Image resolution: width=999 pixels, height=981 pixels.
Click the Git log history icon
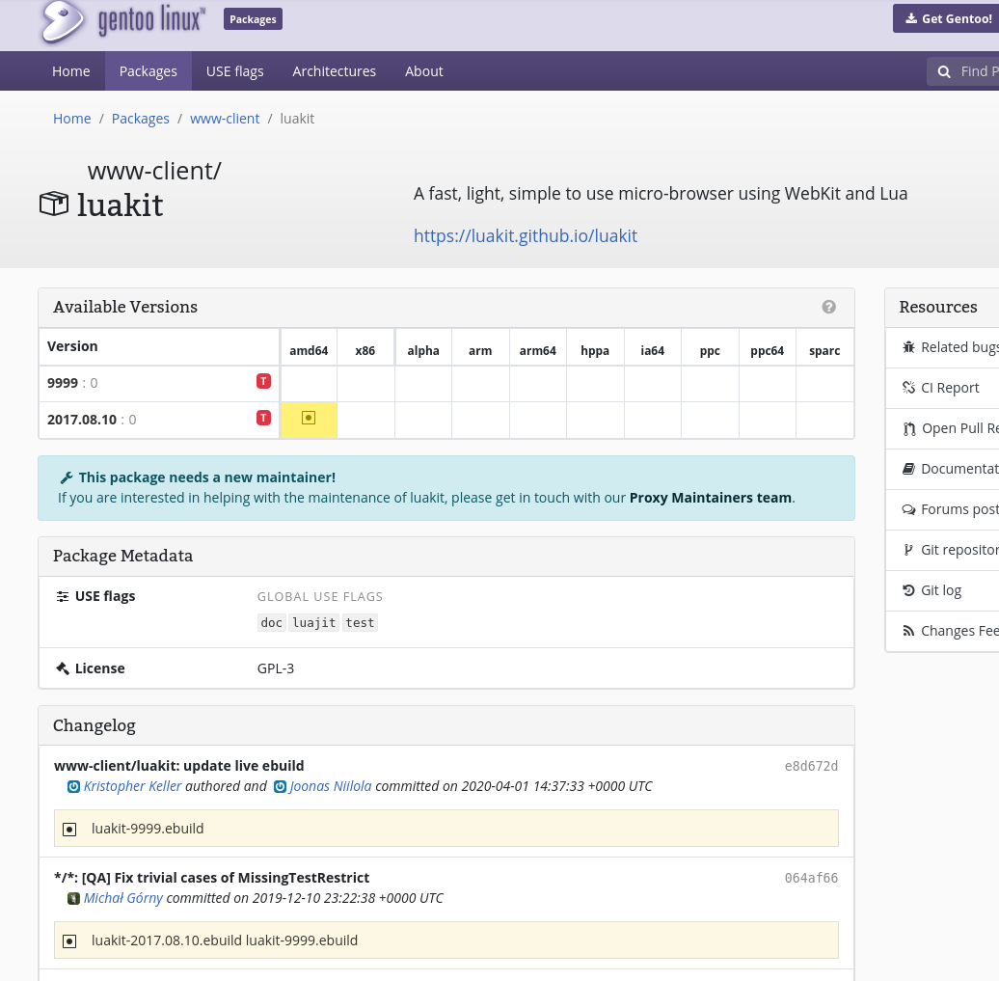coord(908,590)
